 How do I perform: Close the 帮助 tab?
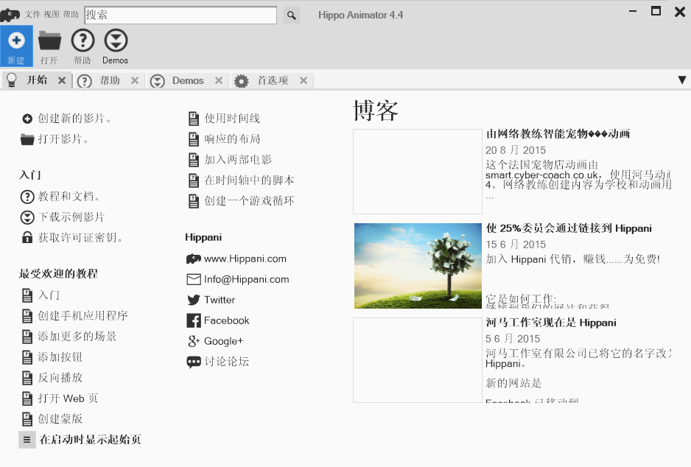point(135,80)
